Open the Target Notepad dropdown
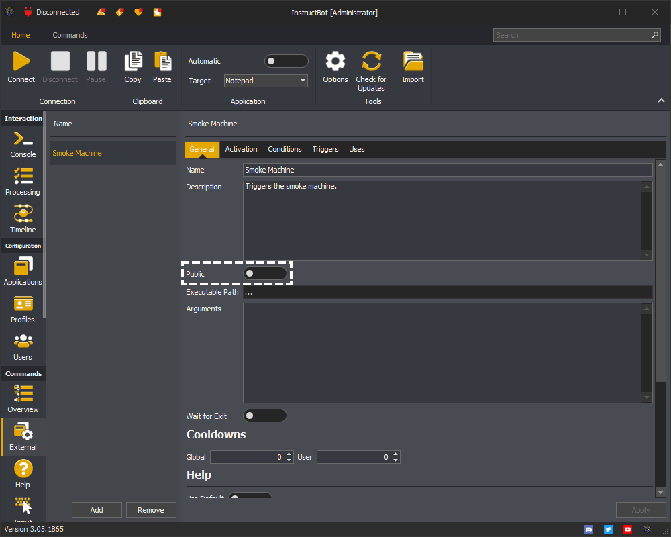 point(266,81)
